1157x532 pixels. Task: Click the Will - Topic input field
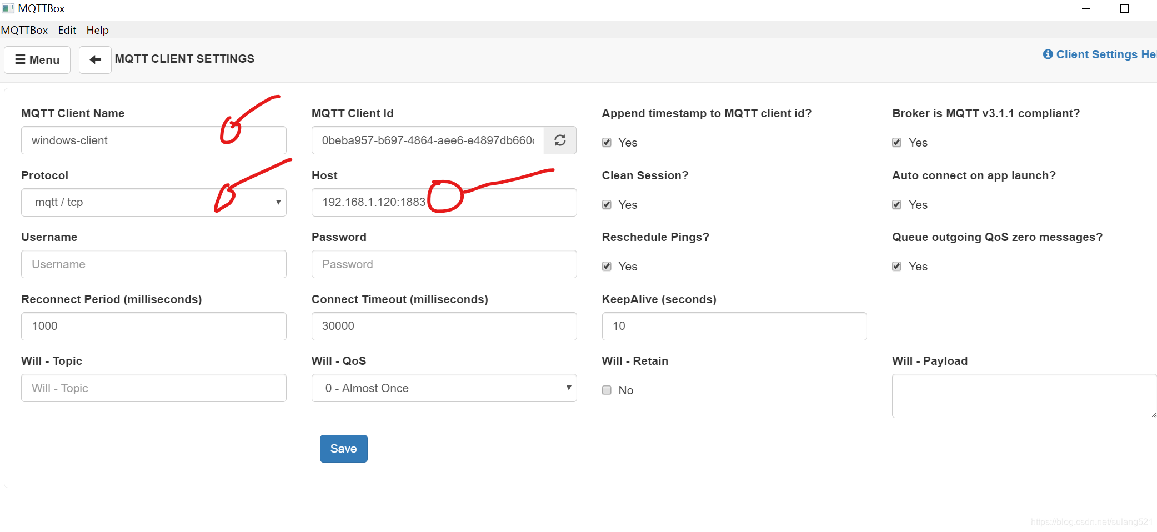coord(154,388)
